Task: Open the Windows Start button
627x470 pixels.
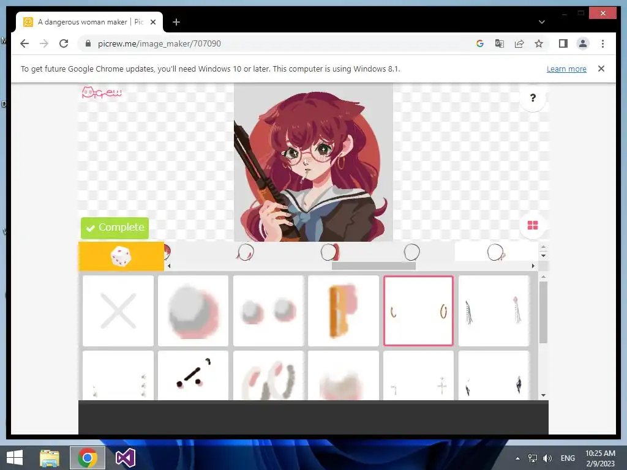Action: [x=15, y=458]
